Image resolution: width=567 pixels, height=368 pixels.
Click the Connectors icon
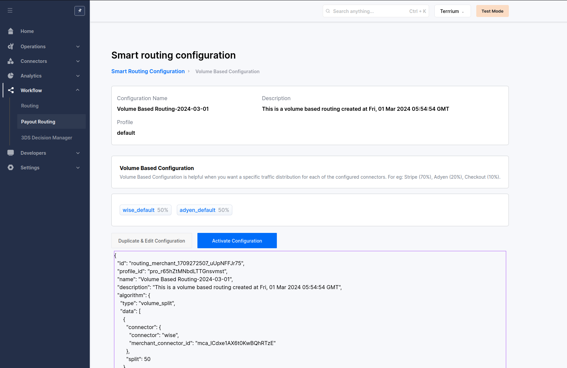[11, 61]
